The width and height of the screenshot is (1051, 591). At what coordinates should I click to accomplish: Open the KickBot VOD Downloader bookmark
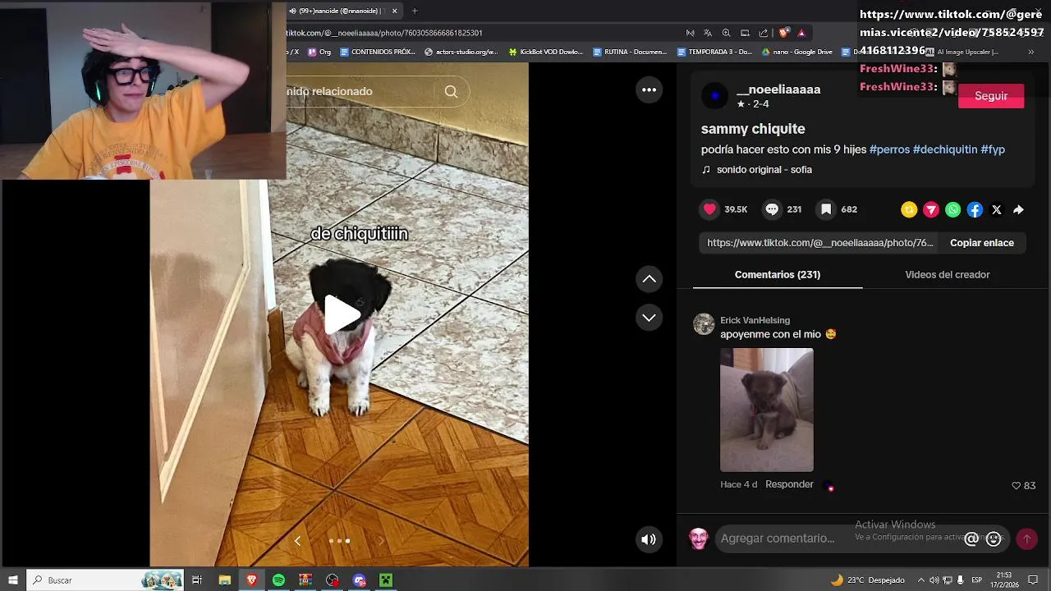coord(546,52)
